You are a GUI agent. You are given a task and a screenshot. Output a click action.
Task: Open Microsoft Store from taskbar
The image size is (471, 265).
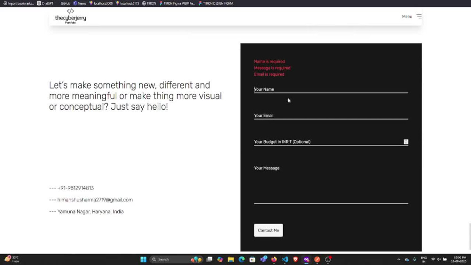pos(252,259)
